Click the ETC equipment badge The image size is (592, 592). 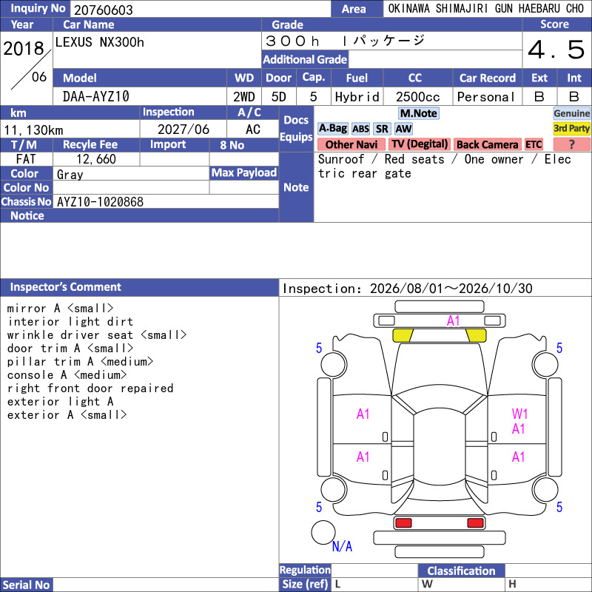point(534,144)
